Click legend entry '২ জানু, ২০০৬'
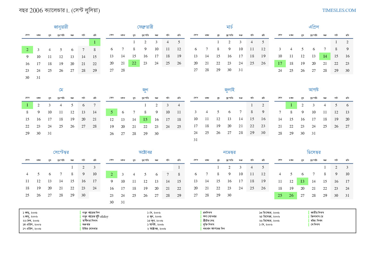Image resolution: width=375 pixels, height=265 pixels. [x=30, y=217]
